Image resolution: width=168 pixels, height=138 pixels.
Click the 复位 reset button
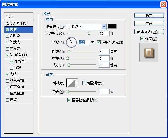click(x=149, y=24)
